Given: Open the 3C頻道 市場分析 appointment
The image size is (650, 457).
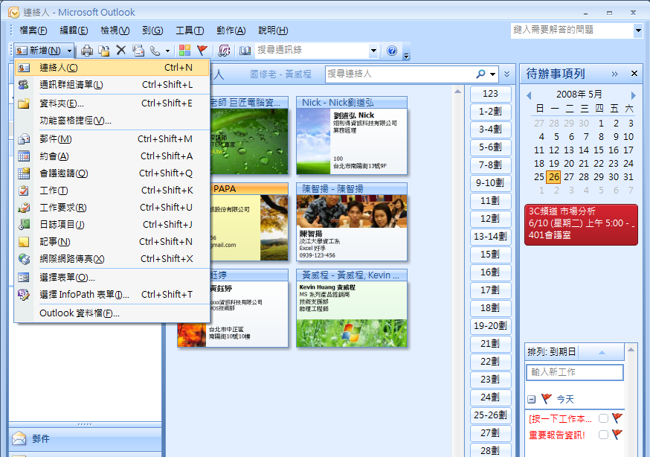Looking at the screenshot, I should coord(581,224).
